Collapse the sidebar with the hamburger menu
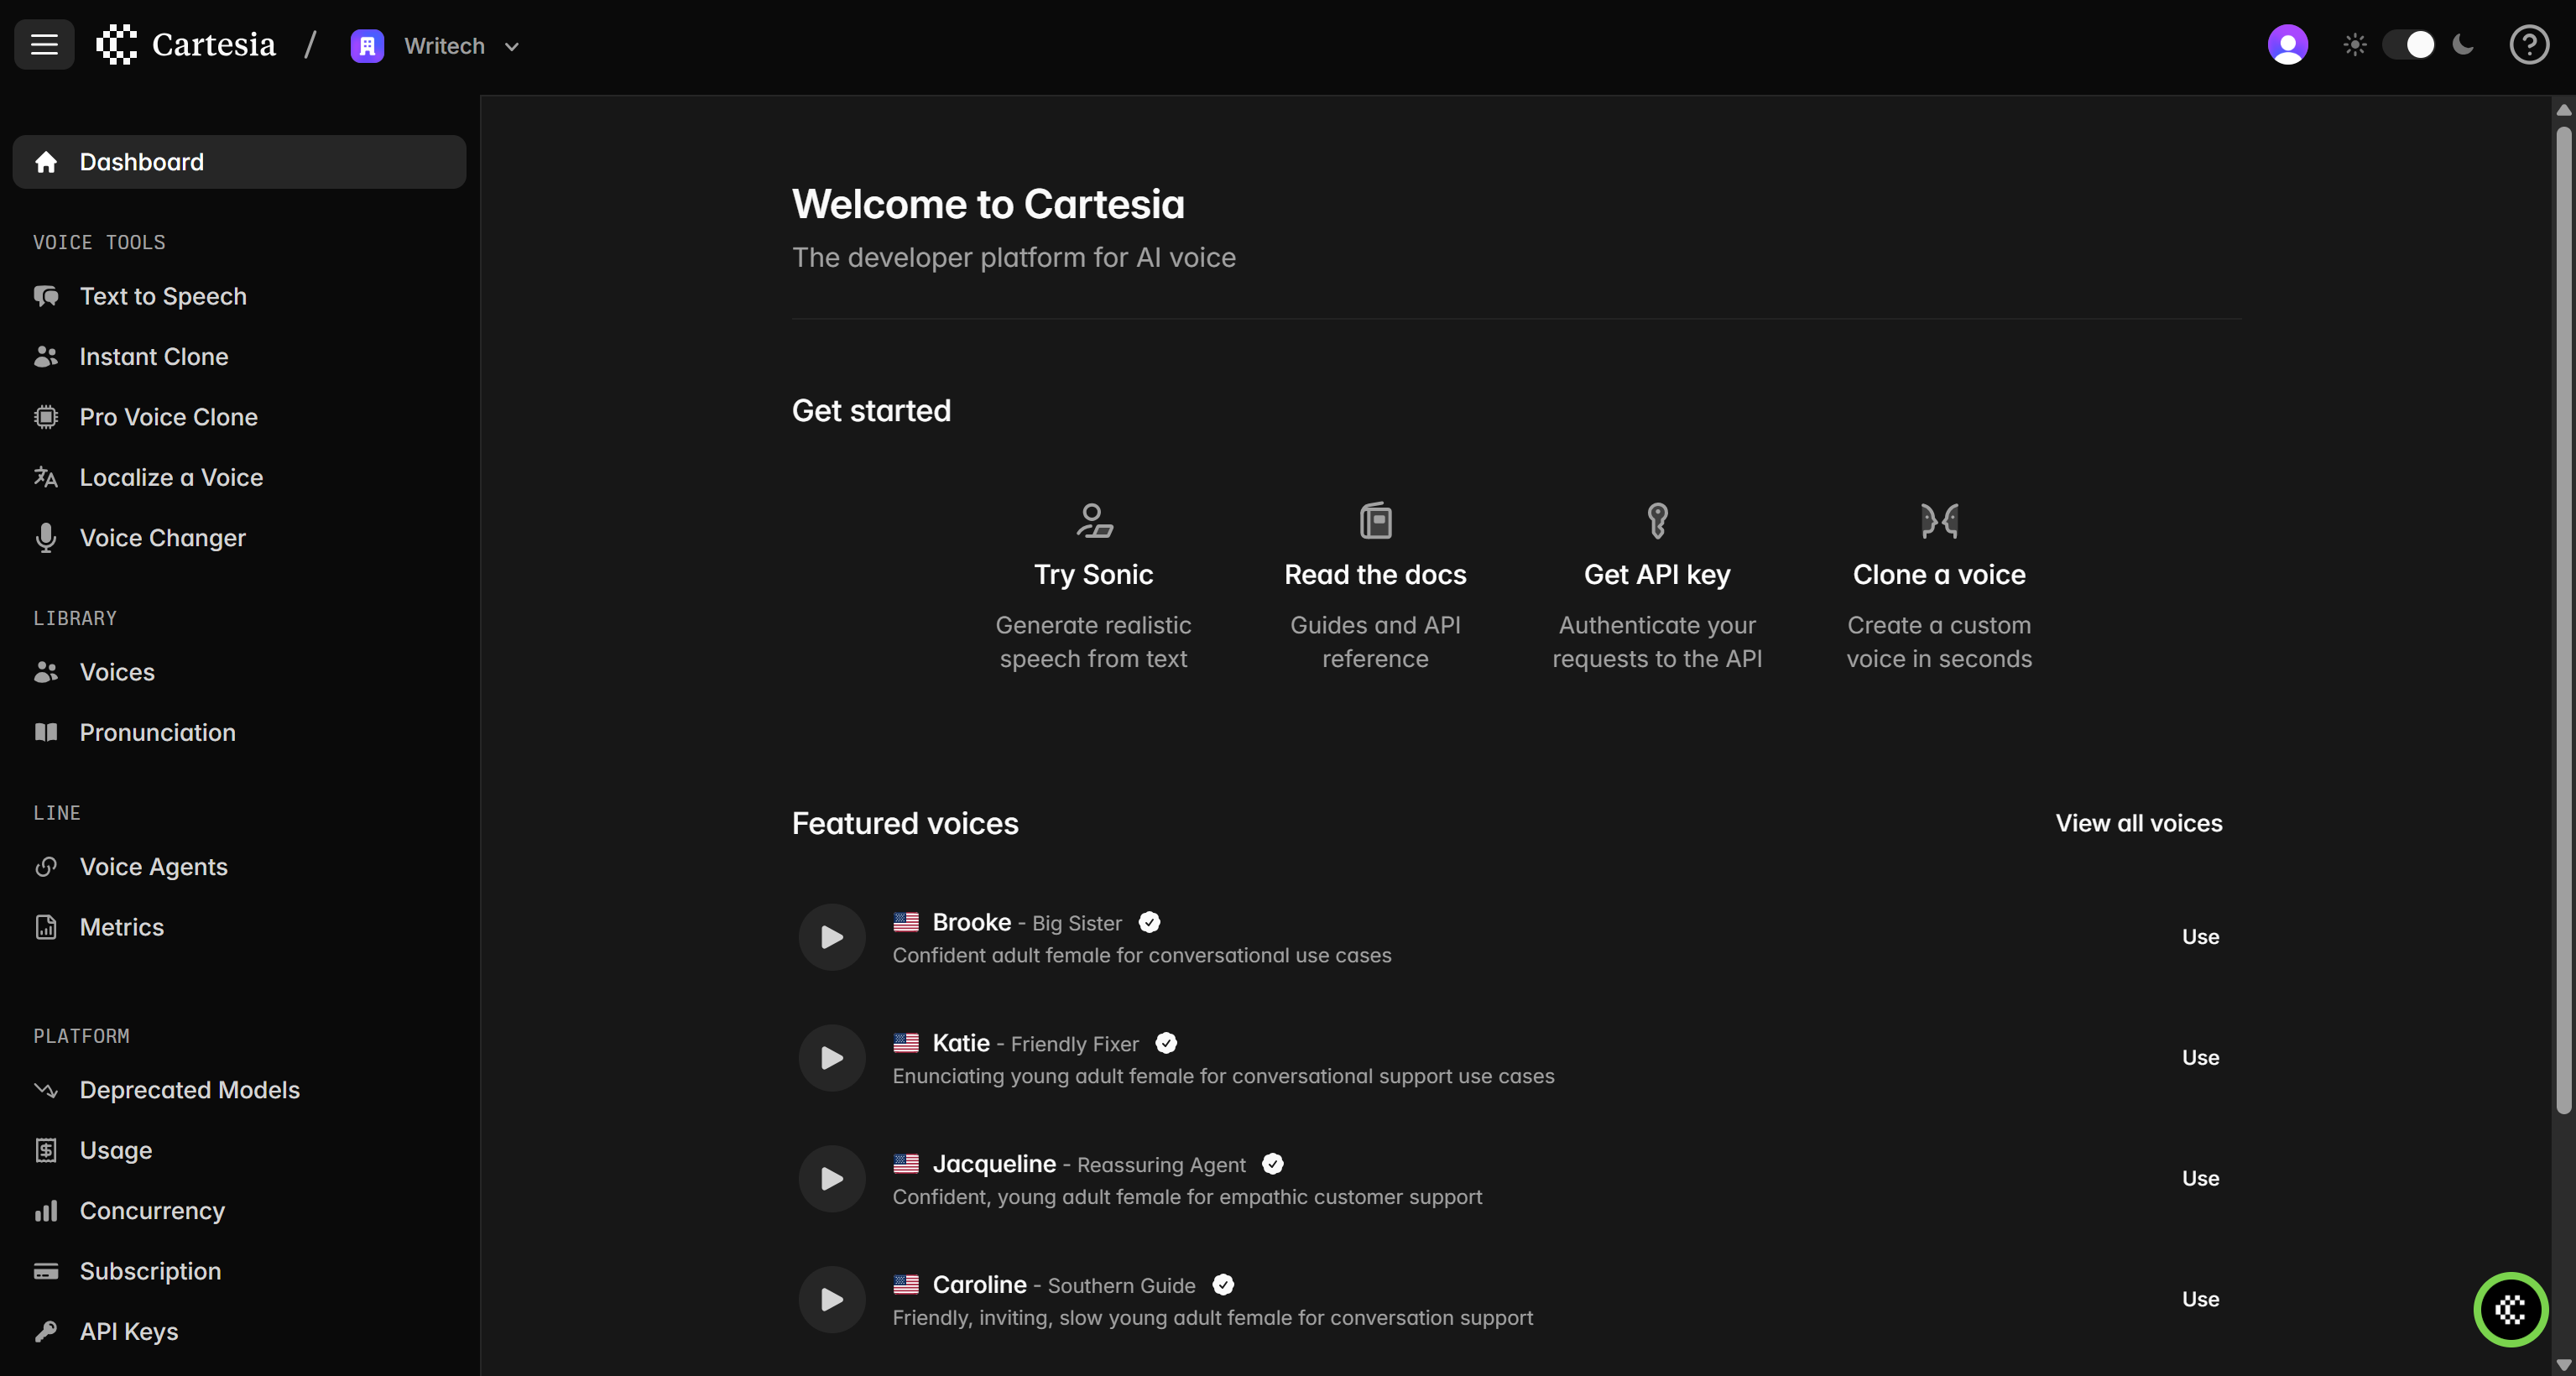2576x1376 pixels. pyautogui.click(x=44, y=44)
